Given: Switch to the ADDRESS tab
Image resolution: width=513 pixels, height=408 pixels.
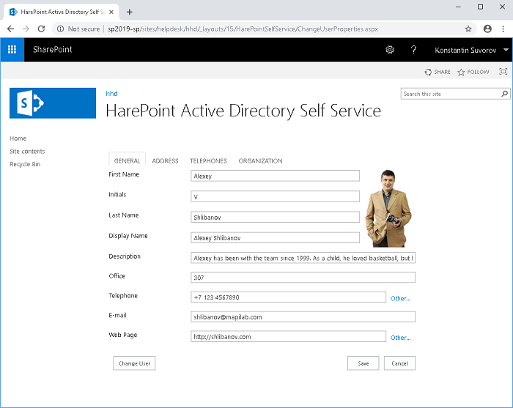Looking at the screenshot, I should pos(165,161).
